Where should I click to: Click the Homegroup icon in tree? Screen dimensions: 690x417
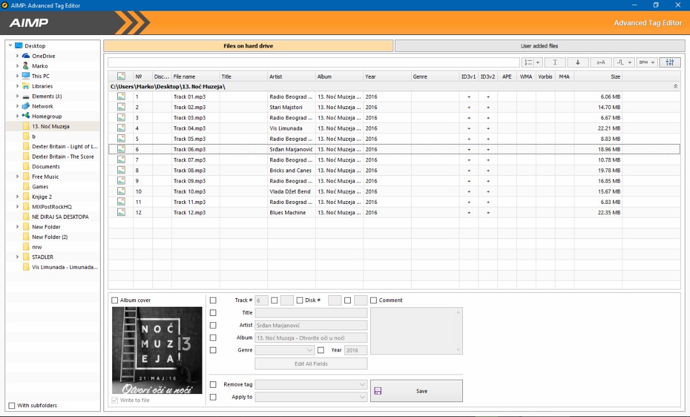click(x=26, y=116)
